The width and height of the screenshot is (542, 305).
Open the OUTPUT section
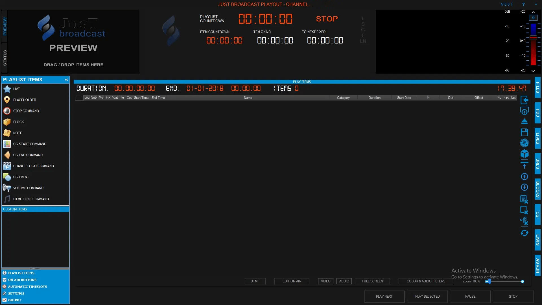(x=14, y=300)
